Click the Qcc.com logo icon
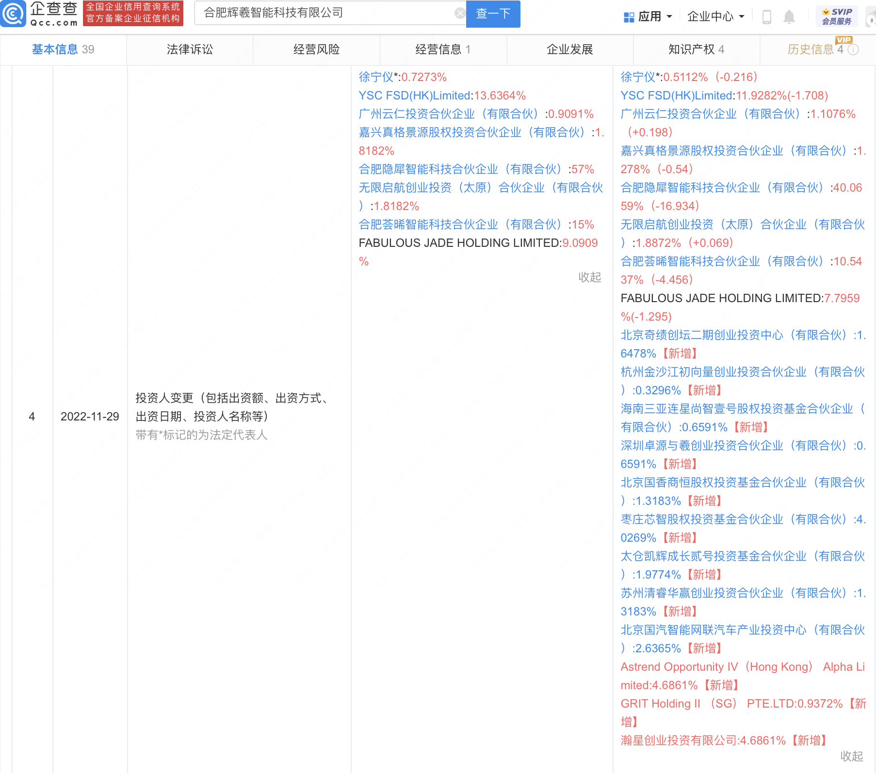The image size is (876, 773). [x=13, y=13]
